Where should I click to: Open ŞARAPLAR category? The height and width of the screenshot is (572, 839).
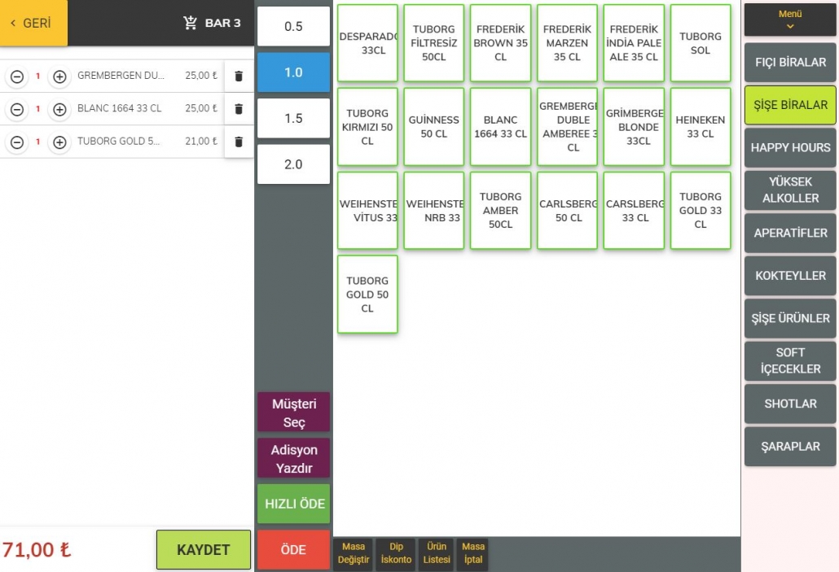(x=790, y=447)
